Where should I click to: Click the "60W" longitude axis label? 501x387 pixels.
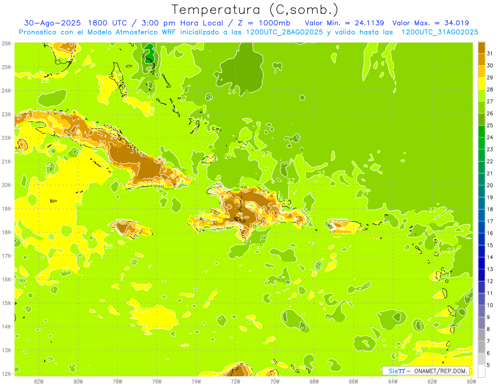[x=472, y=381]
